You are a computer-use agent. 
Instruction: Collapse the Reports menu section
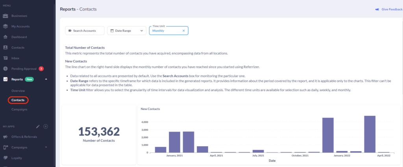(46, 79)
